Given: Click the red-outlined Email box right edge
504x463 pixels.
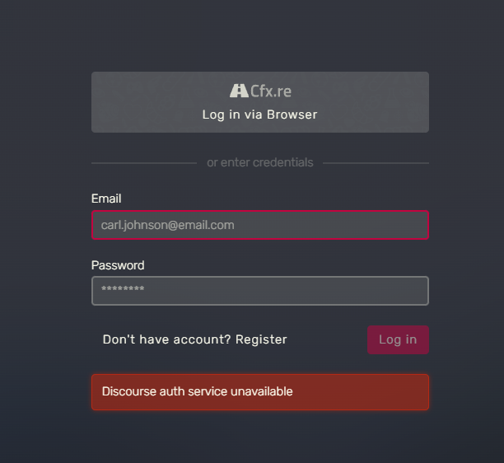Looking at the screenshot, I should click(x=427, y=225).
